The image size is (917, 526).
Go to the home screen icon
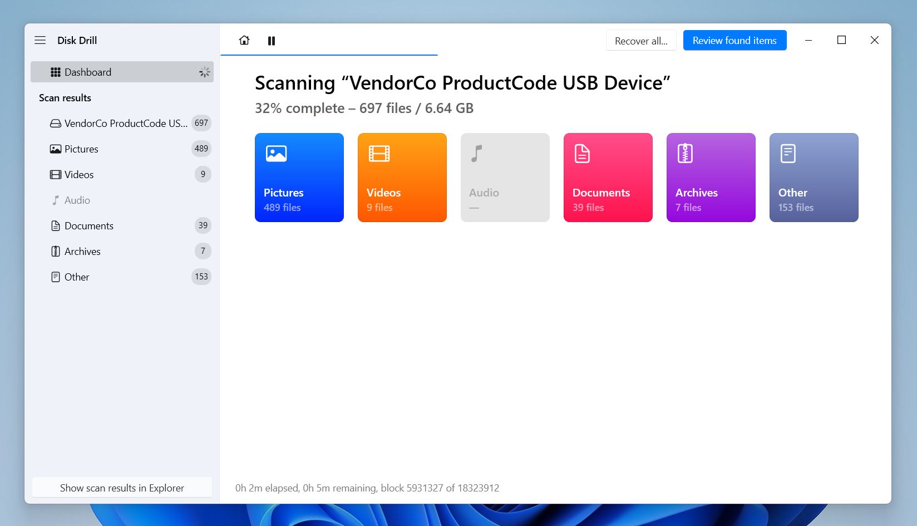click(244, 40)
